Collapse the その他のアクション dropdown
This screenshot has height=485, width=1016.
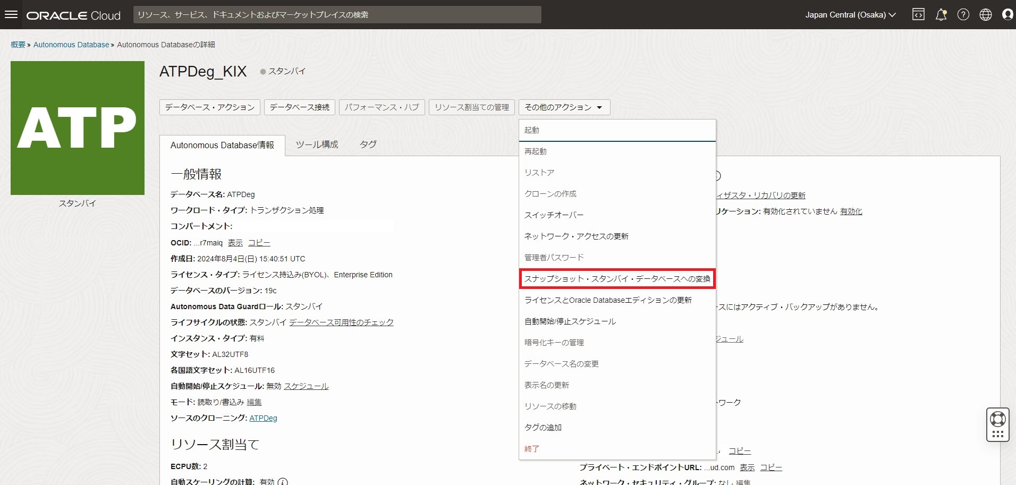click(x=564, y=107)
